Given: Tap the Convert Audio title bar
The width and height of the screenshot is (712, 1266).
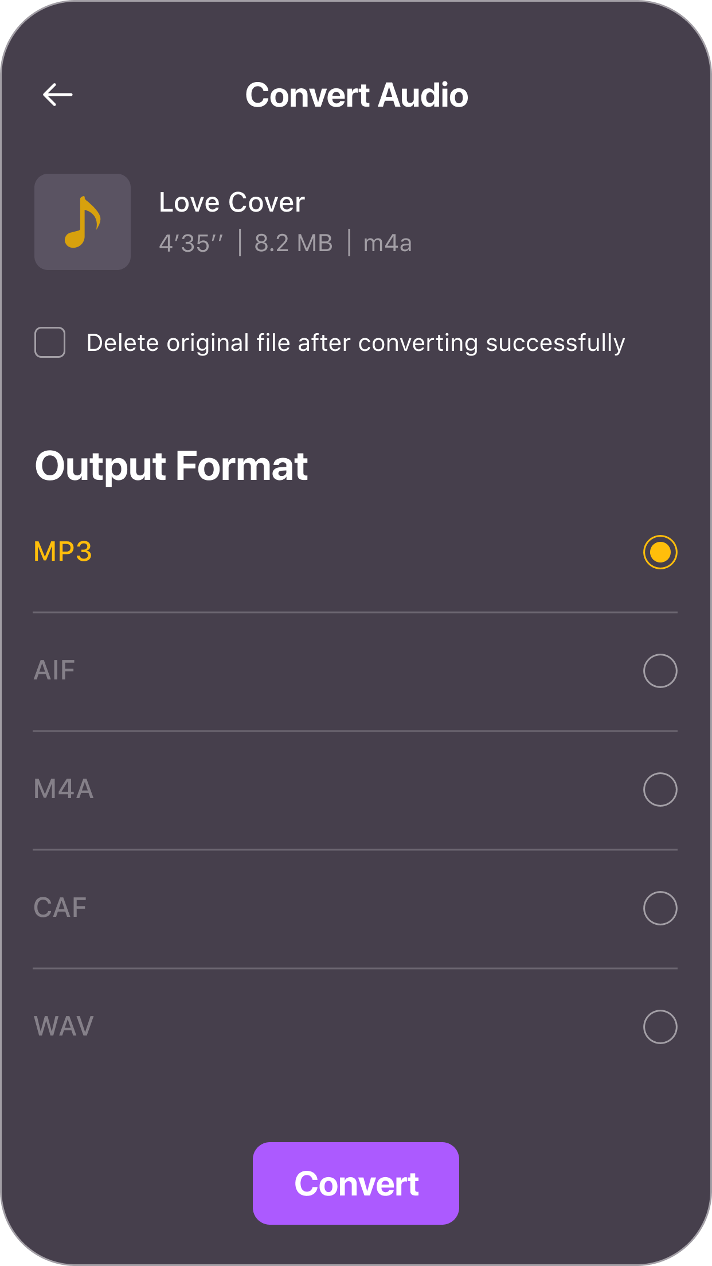Looking at the screenshot, I should [356, 95].
